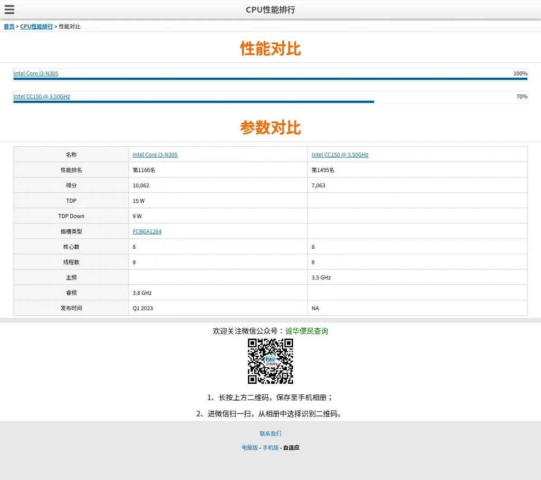
Task: Click the Q1 2023 release date cell
Action: [x=218, y=308]
